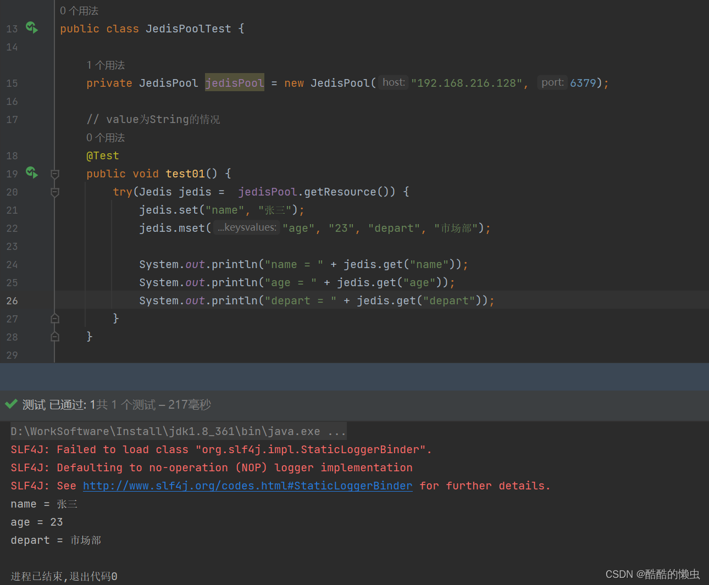The image size is (709, 585).
Task: Click line number 15 in gutter
Action: (12, 83)
